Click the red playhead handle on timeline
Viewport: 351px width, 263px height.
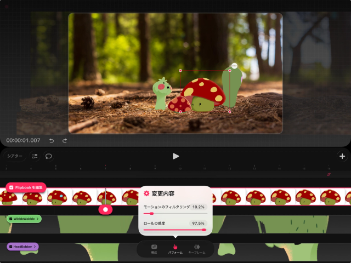[x=105, y=209]
